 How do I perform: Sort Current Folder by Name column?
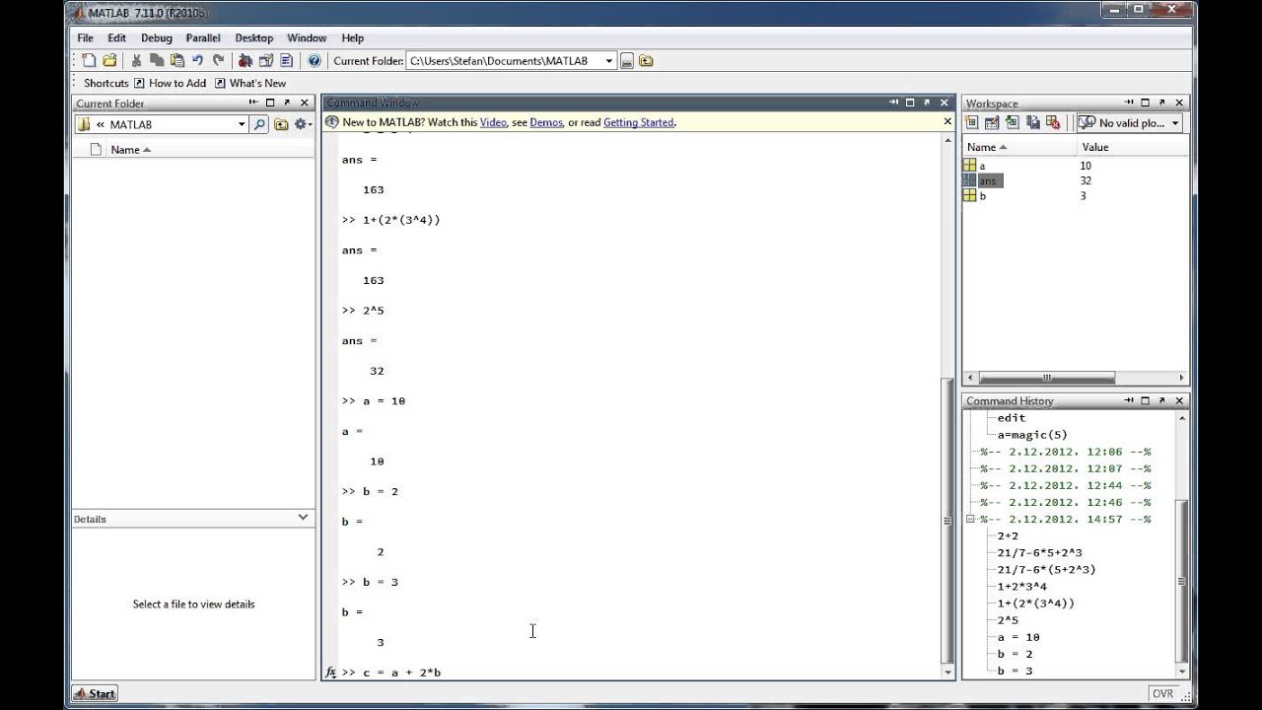[x=130, y=150]
